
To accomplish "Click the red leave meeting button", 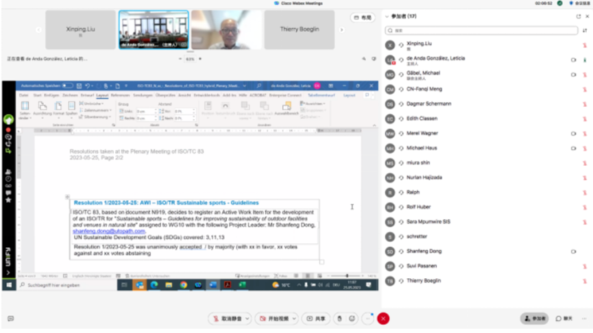I will click(x=383, y=319).
